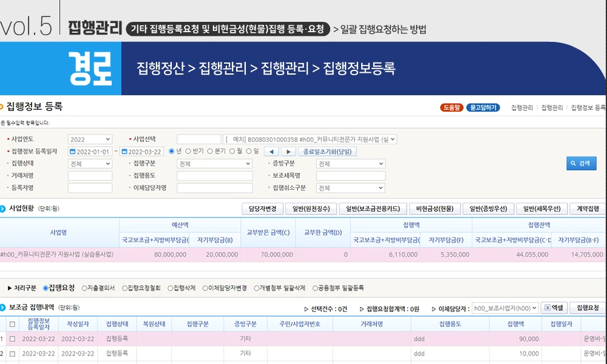Select 공용첨부 일괄등록 radio option
The image size is (607, 364).
[x=314, y=288]
